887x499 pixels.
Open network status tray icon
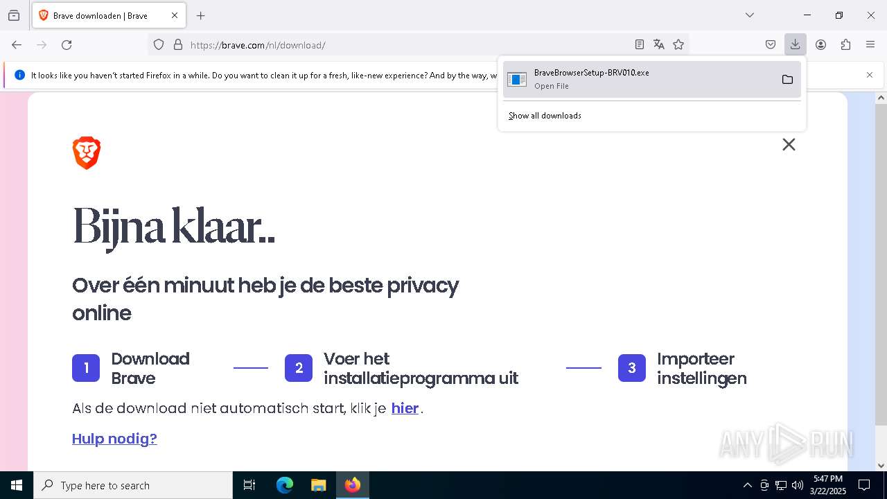click(781, 485)
